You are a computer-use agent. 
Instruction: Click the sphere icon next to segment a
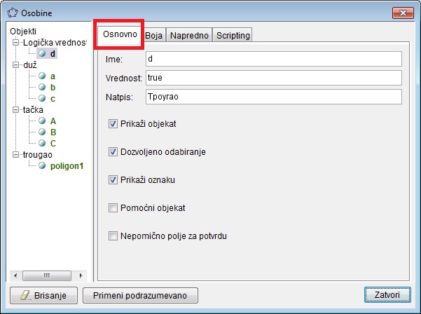(x=42, y=76)
